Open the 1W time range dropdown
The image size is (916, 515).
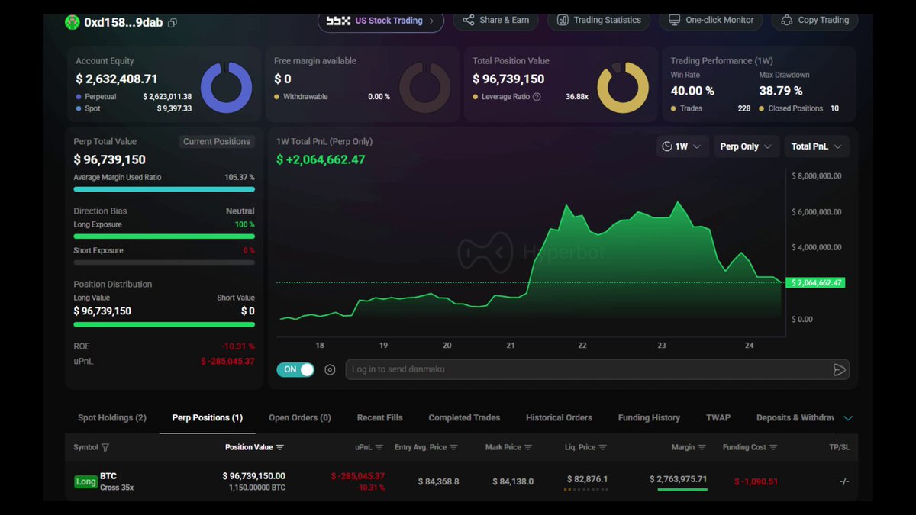coord(682,146)
